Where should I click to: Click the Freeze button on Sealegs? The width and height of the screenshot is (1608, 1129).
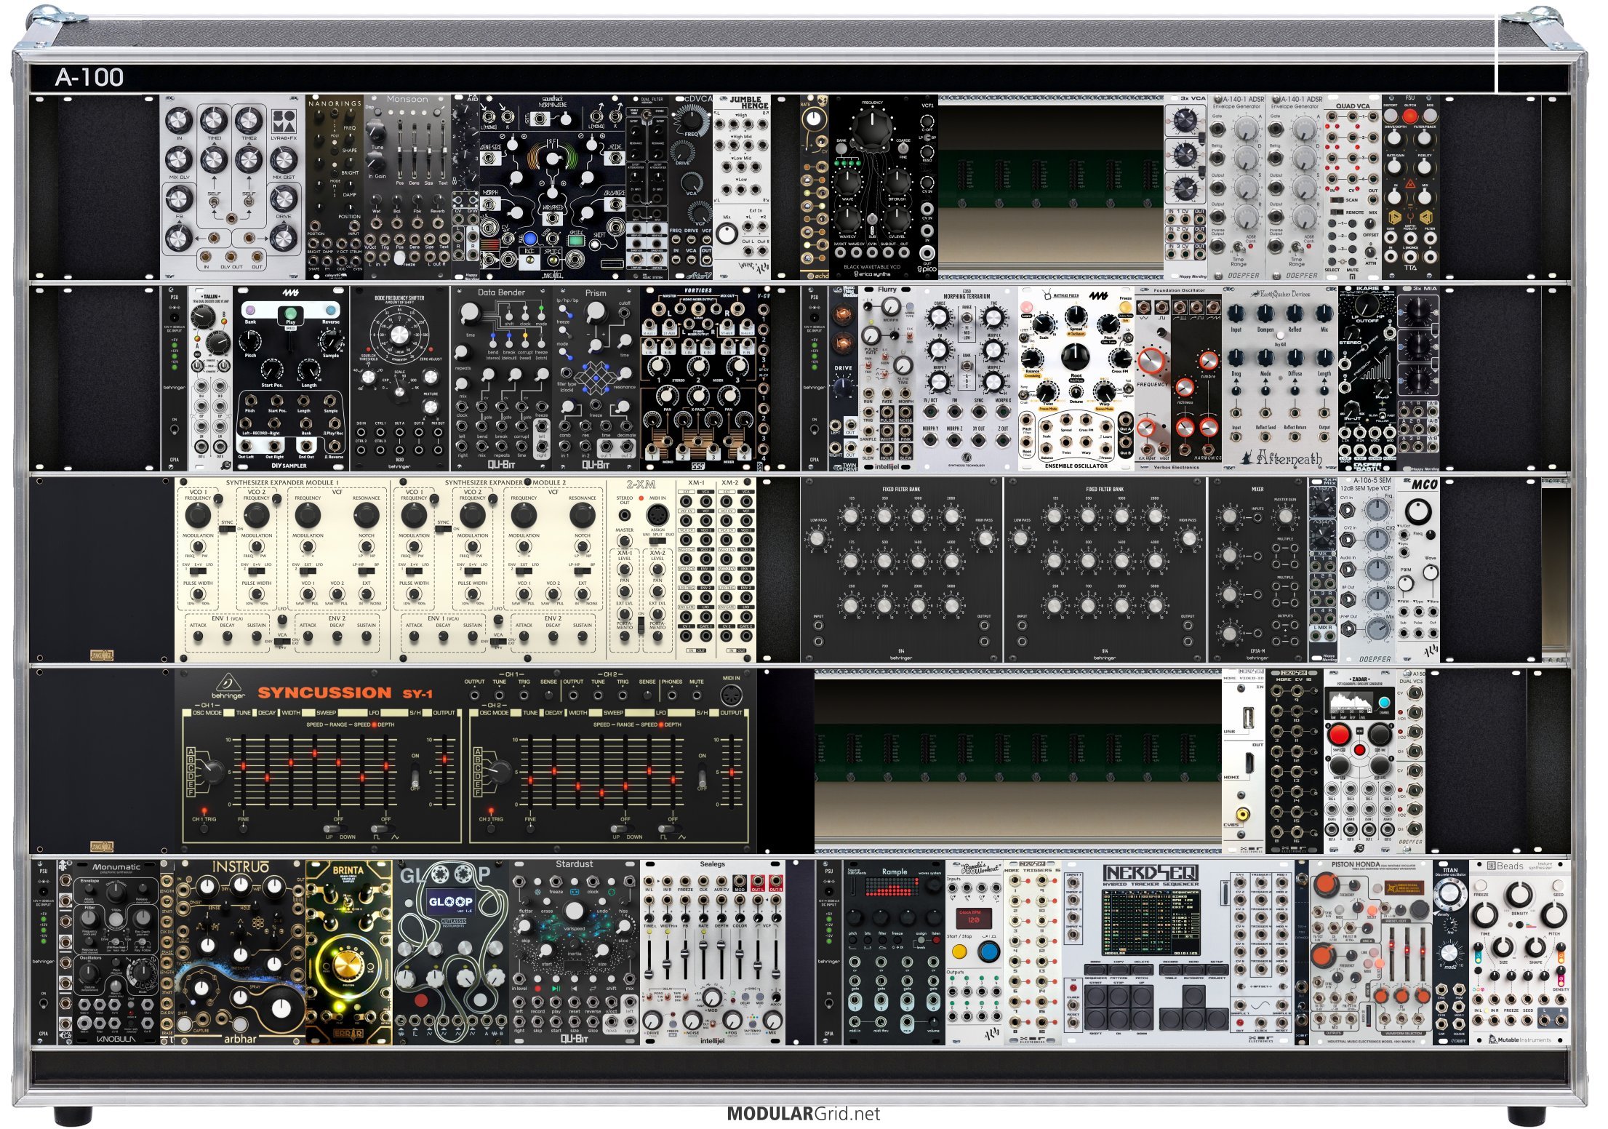[x=673, y=1024]
